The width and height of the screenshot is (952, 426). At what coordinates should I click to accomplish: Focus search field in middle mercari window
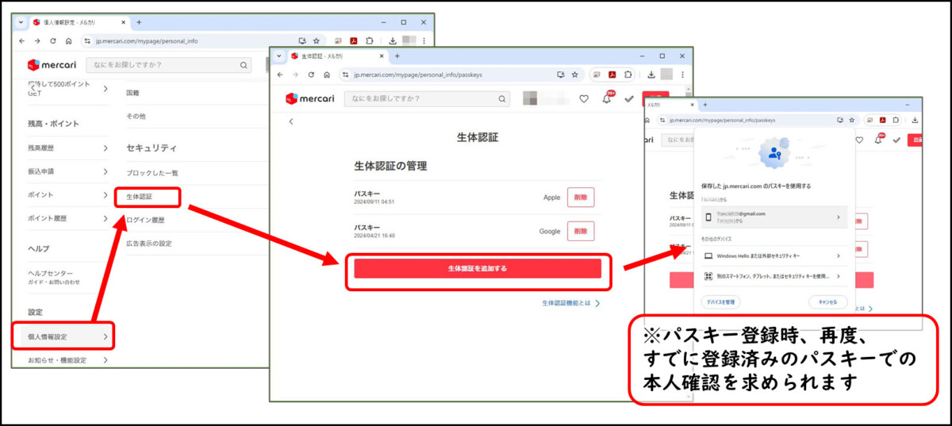click(x=427, y=99)
